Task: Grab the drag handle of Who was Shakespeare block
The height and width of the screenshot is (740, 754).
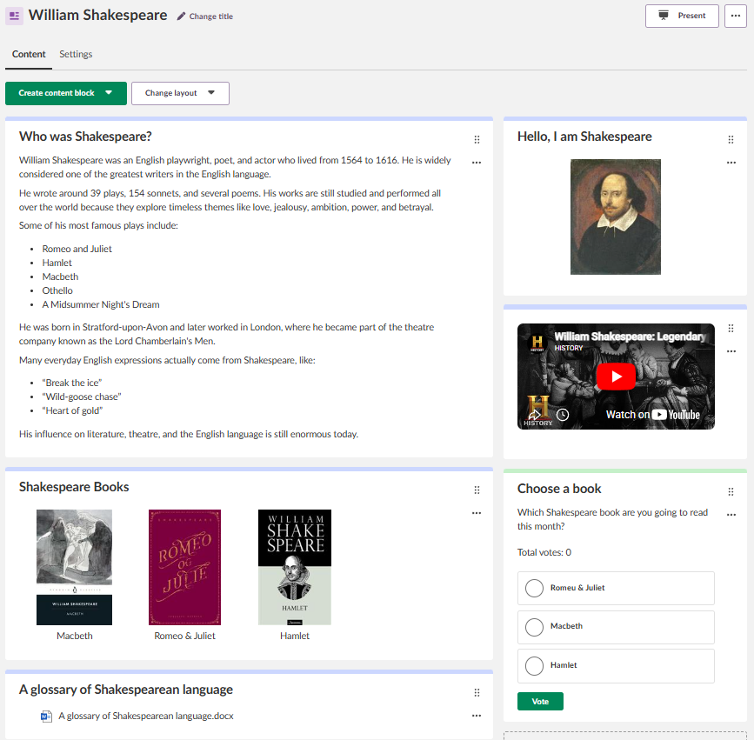Action: tap(477, 139)
